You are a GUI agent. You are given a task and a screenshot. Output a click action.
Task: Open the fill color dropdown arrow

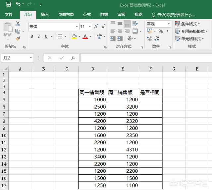click(79, 36)
